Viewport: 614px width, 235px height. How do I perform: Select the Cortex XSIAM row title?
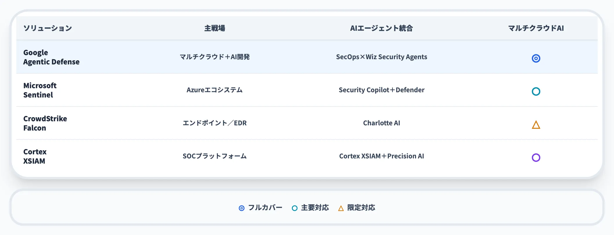(x=35, y=156)
